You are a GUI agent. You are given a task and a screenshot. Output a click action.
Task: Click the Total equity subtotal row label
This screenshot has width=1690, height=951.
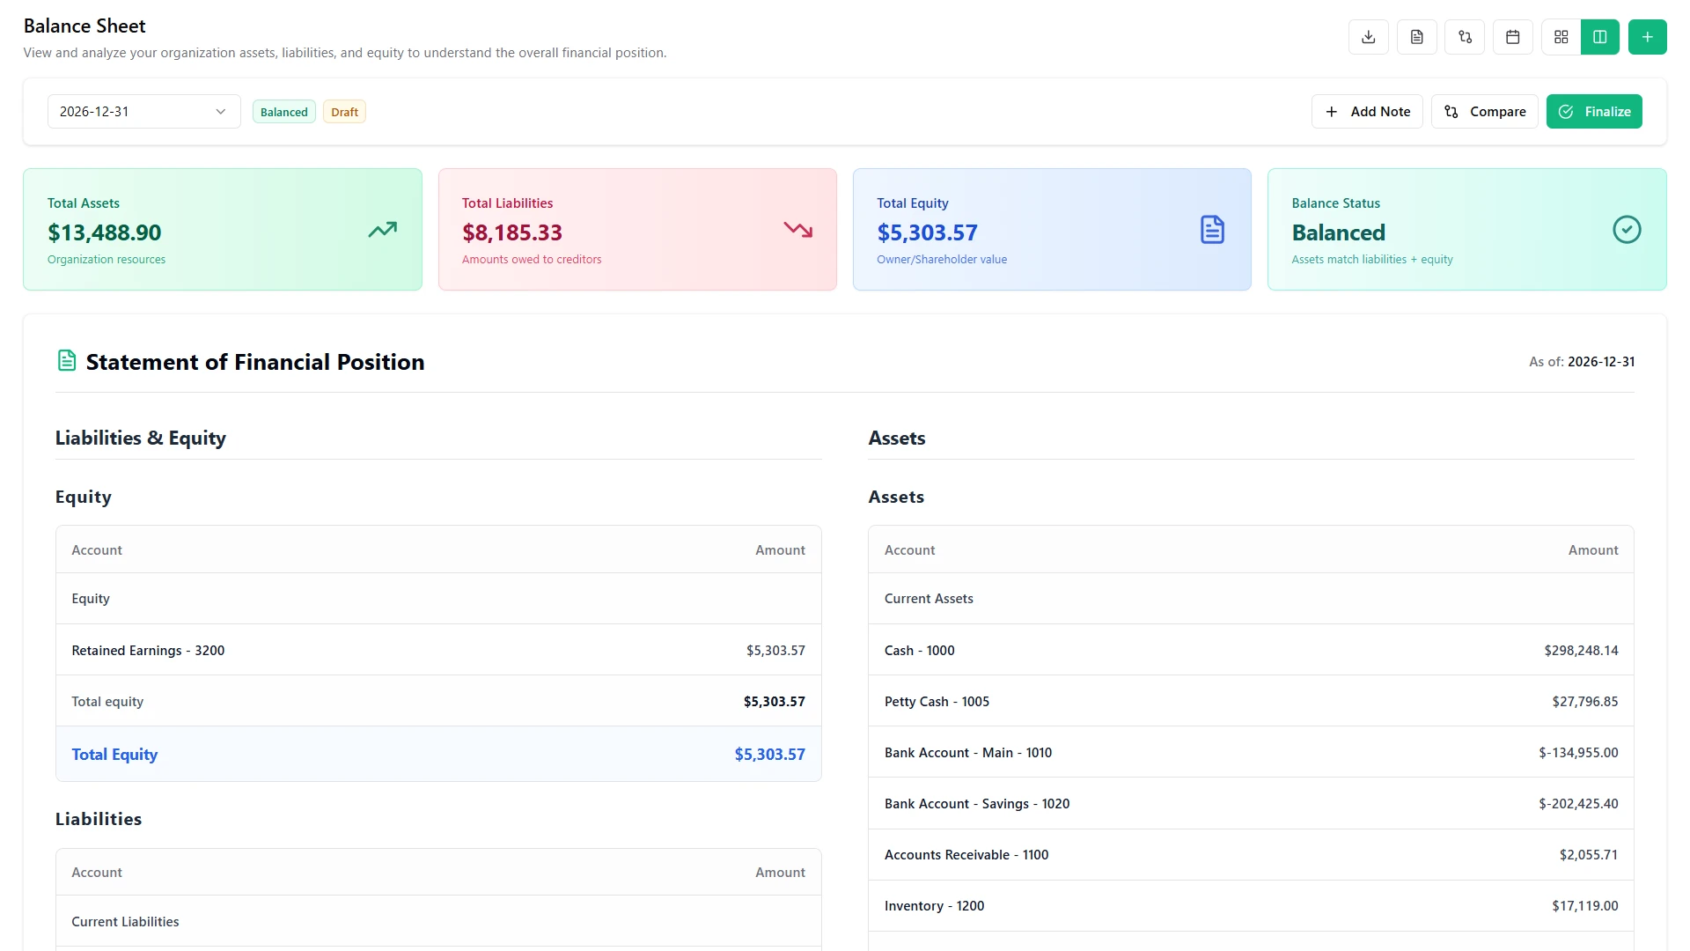point(107,702)
